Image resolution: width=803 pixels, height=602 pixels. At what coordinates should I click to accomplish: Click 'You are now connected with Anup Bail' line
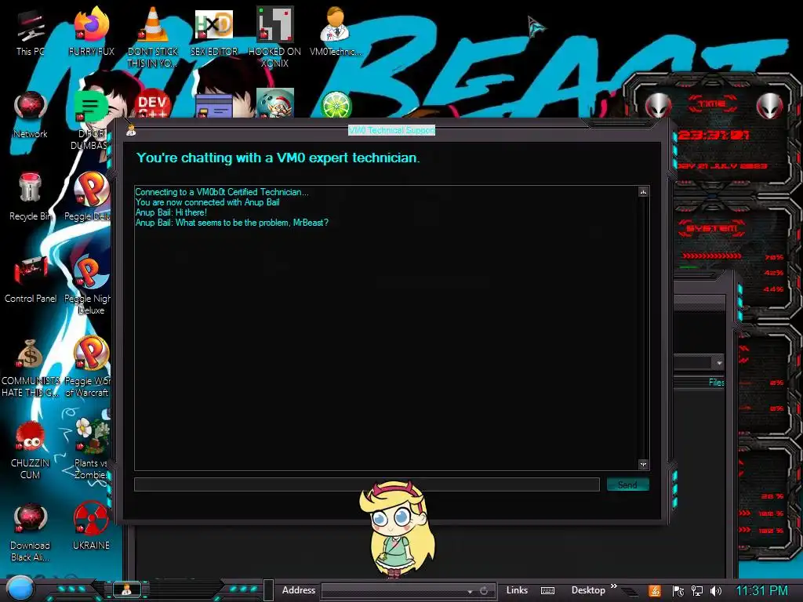[207, 202]
